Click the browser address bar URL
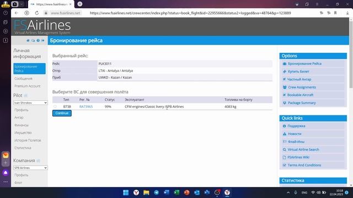The height and width of the screenshot is (198, 353). pos(190,13)
